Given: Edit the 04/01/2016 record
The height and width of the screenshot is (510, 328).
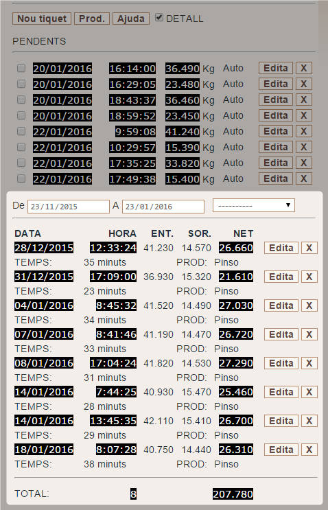Looking at the screenshot, I should pos(281,305).
